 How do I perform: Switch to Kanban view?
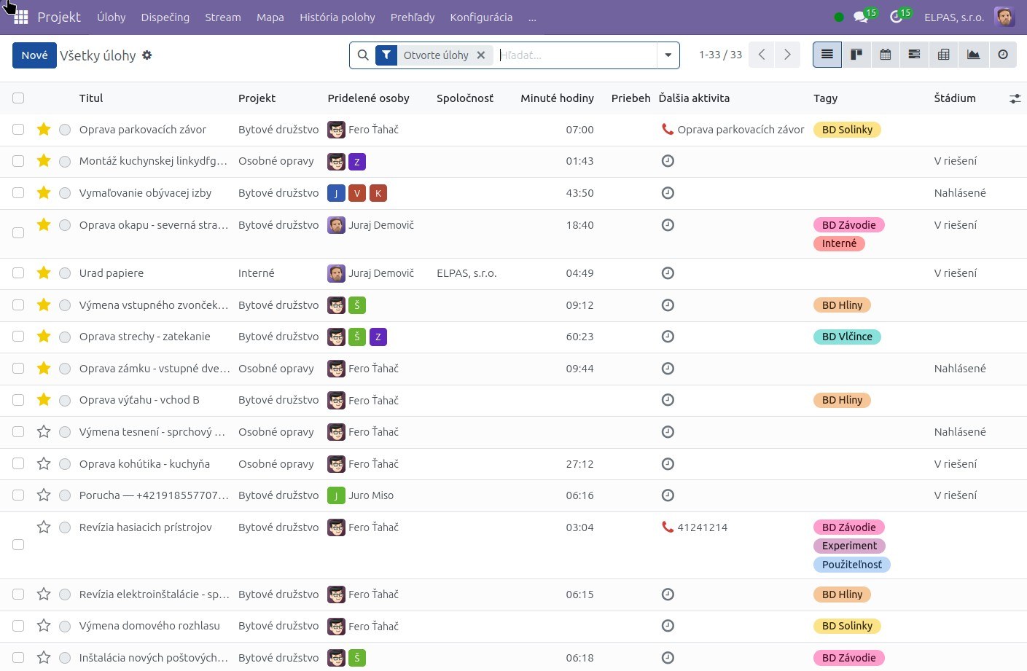856,55
